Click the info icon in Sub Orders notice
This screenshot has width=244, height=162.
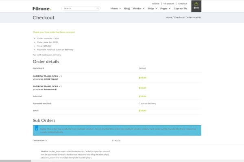point(37,128)
